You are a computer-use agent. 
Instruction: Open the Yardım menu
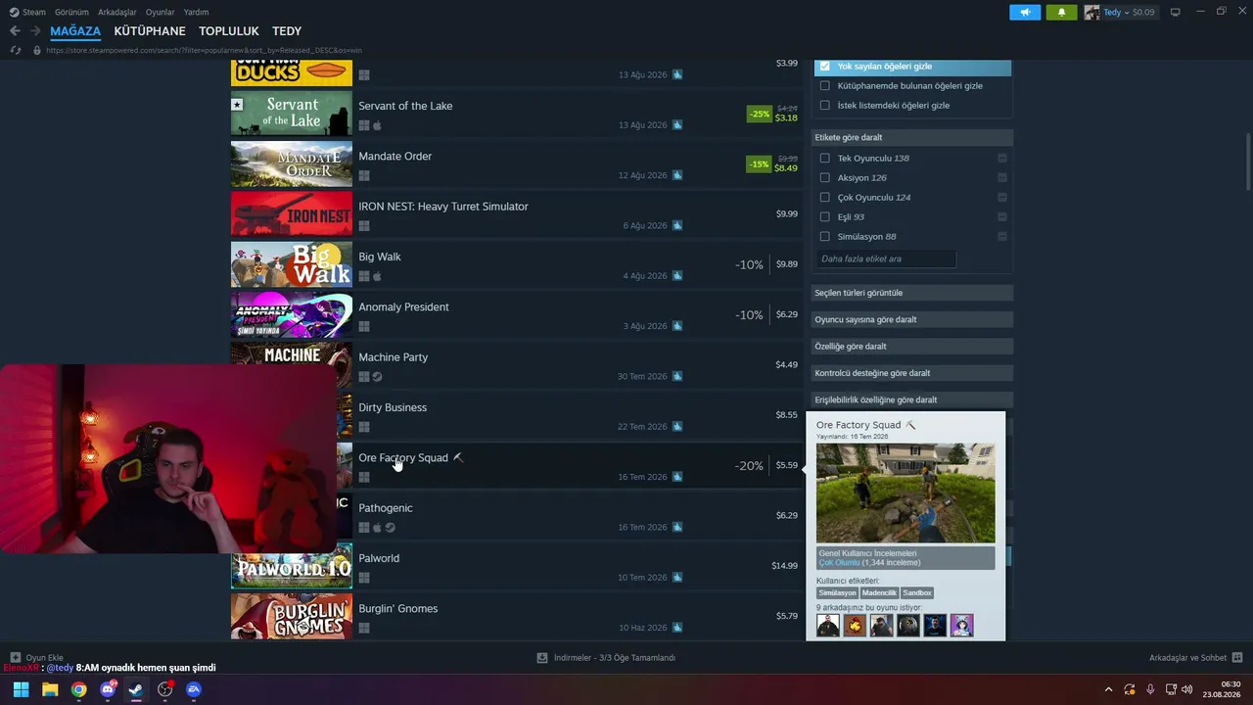click(x=196, y=13)
